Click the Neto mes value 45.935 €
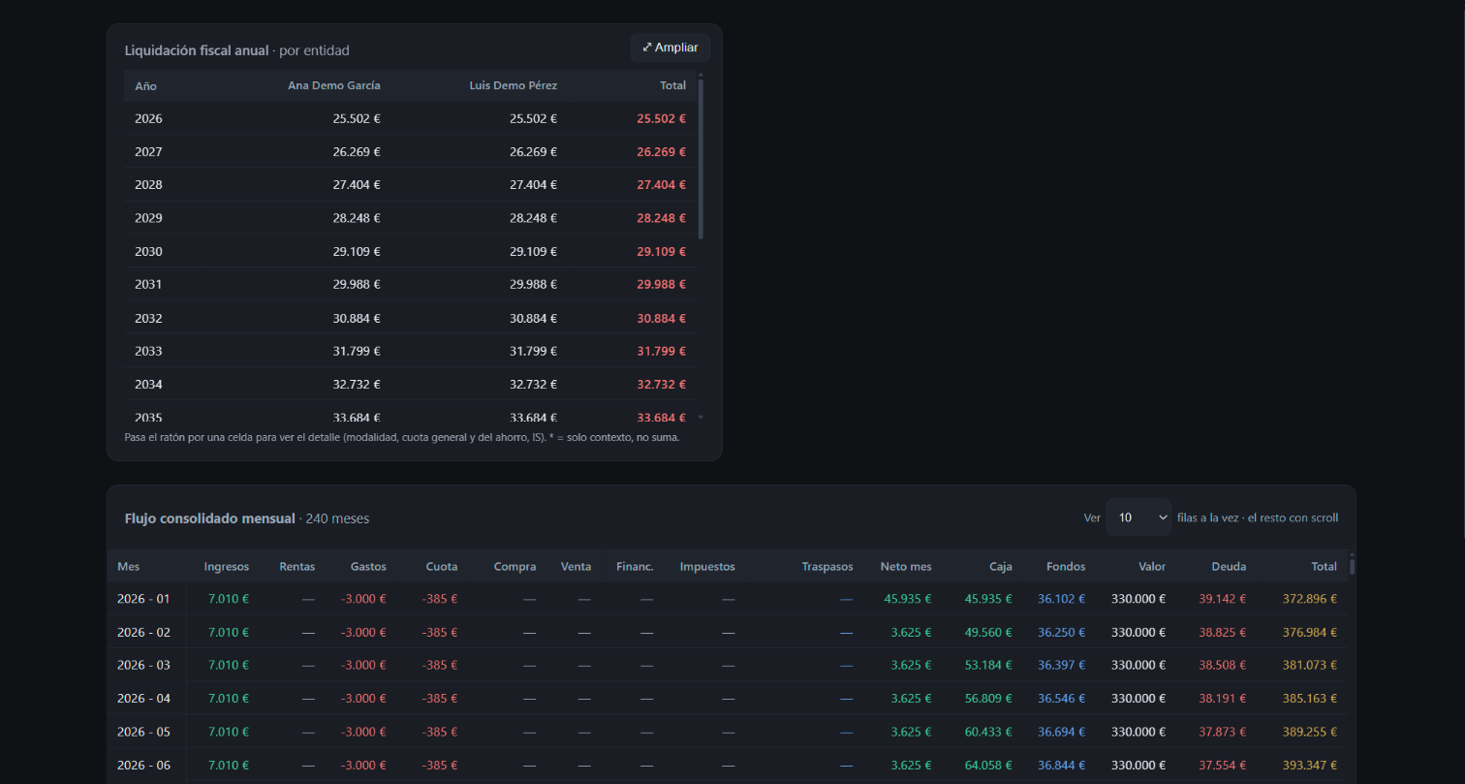Screen dimensions: 1465x784 (908, 599)
